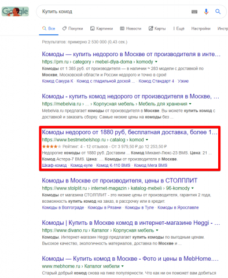Open the on-screen keyboard icon
This screenshot has height=278, width=228.
pos(194,12)
